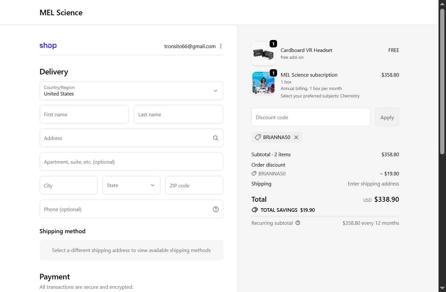Click the phone help question mark icon
The image size is (446, 292).
(x=215, y=209)
